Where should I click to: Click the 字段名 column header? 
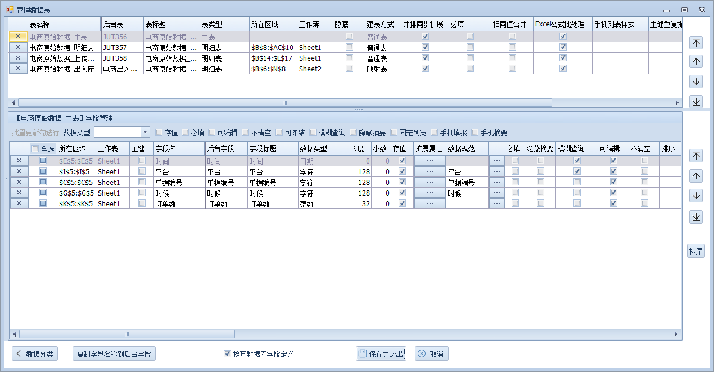point(178,148)
